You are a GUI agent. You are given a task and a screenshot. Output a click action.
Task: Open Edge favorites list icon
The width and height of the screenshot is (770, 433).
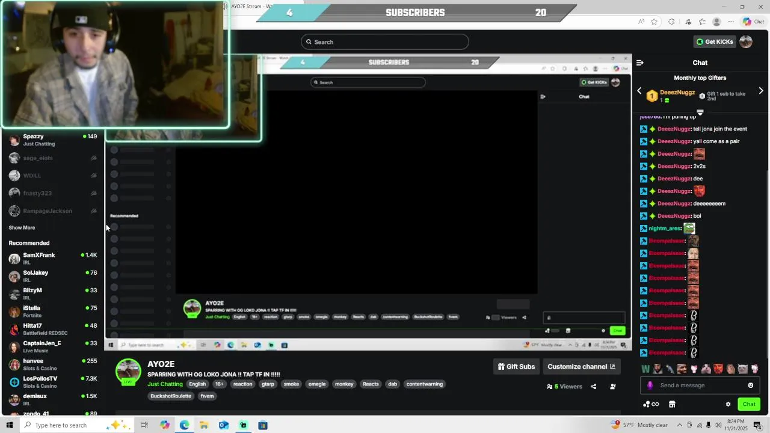702,22
